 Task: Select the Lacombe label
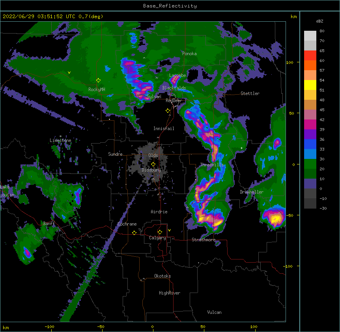point(177,75)
